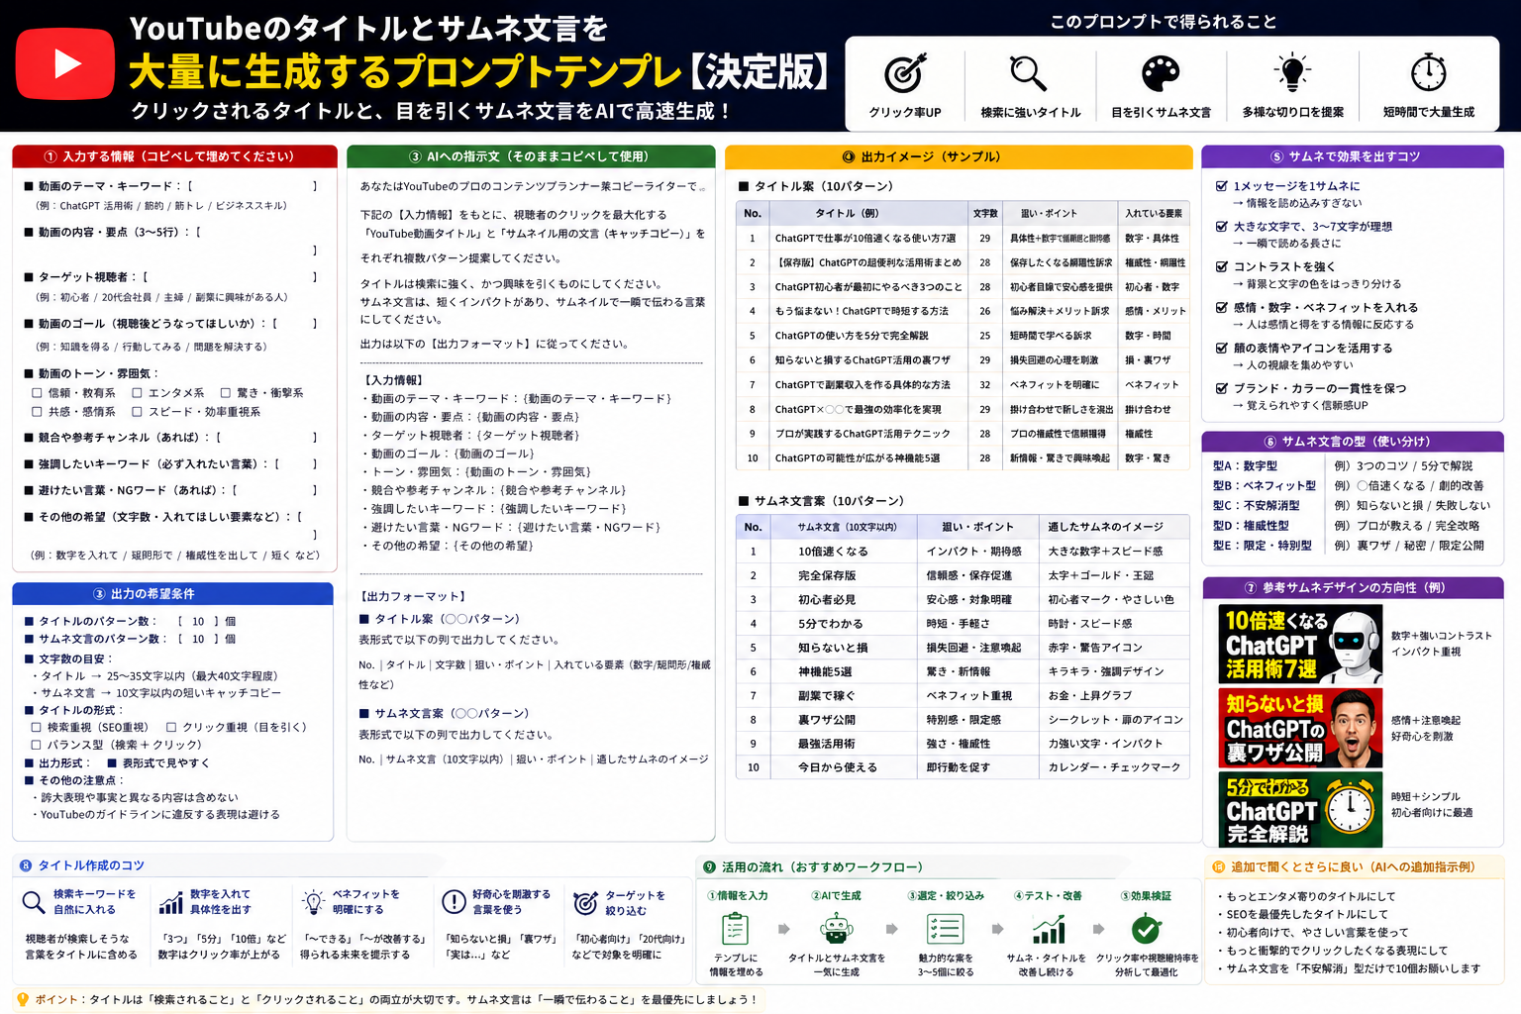
Task: Enable the 信頼・教育系 tone checkbox
Action: tap(38, 393)
